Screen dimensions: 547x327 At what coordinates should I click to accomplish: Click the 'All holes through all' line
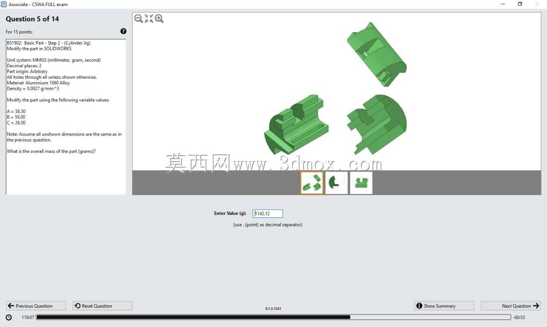point(52,77)
